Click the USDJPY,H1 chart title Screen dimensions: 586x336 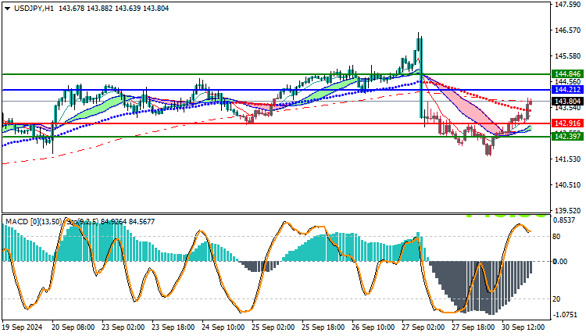(34, 9)
